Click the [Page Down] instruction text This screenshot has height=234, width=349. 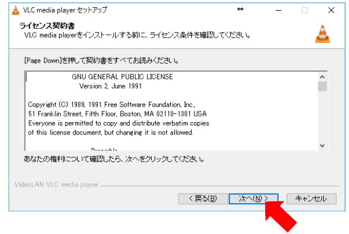click(x=101, y=60)
